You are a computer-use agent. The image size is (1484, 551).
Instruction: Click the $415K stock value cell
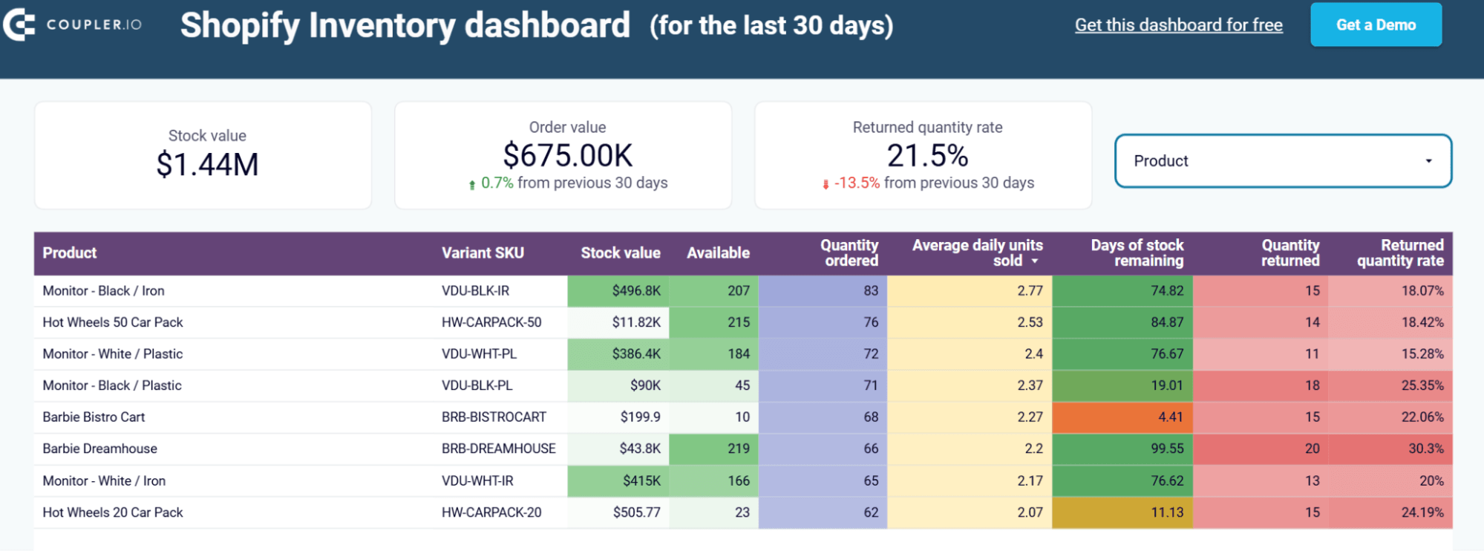618,481
